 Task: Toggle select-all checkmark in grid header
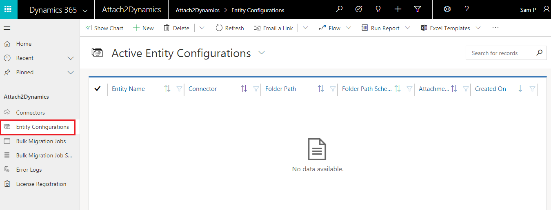98,89
